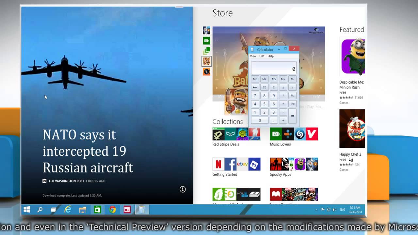The image size is (418, 235).
Task: Click digit 7 on Calculator
Action: 255,96
